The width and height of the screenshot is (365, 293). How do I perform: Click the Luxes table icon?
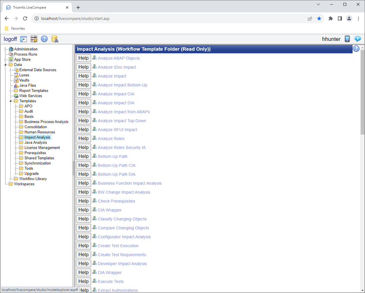16,75
